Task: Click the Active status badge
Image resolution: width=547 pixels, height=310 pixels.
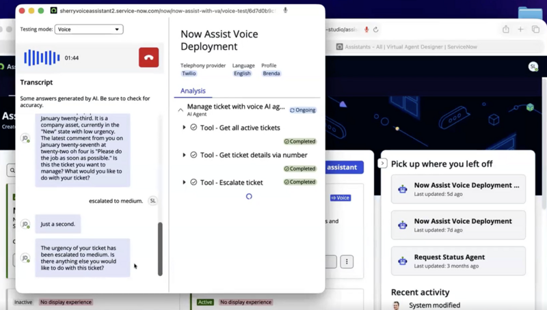Action: 204,302
